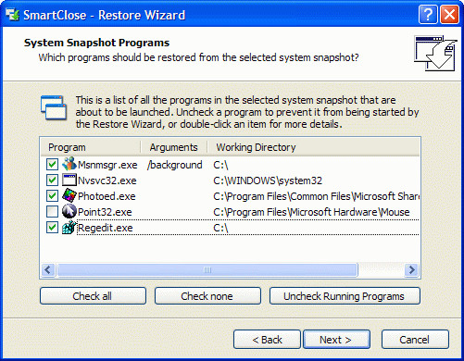Click Check all button

93,296
